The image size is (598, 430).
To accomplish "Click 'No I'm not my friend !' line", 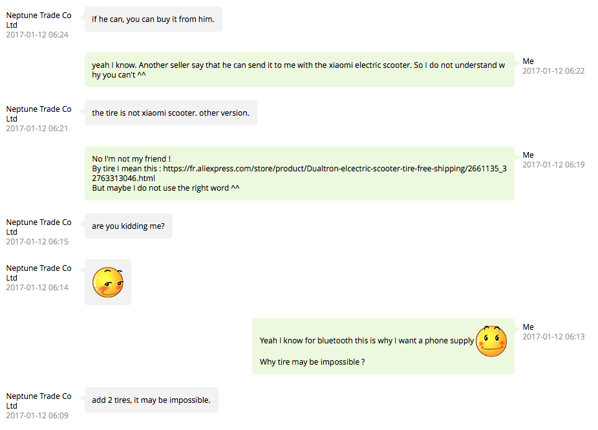I will (131, 158).
